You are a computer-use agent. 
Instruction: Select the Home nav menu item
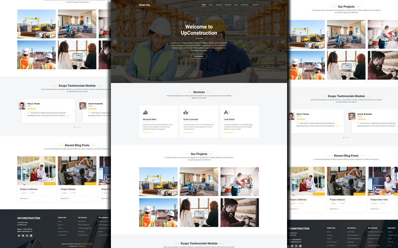[x=203, y=4]
